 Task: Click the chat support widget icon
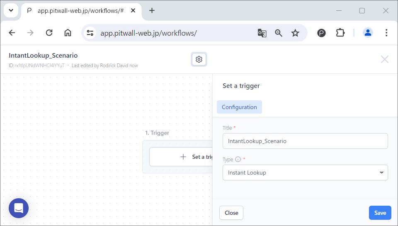(19, 208)
